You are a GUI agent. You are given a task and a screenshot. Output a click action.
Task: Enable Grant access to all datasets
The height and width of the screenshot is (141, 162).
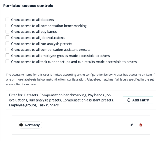click(x=8, y=20)
